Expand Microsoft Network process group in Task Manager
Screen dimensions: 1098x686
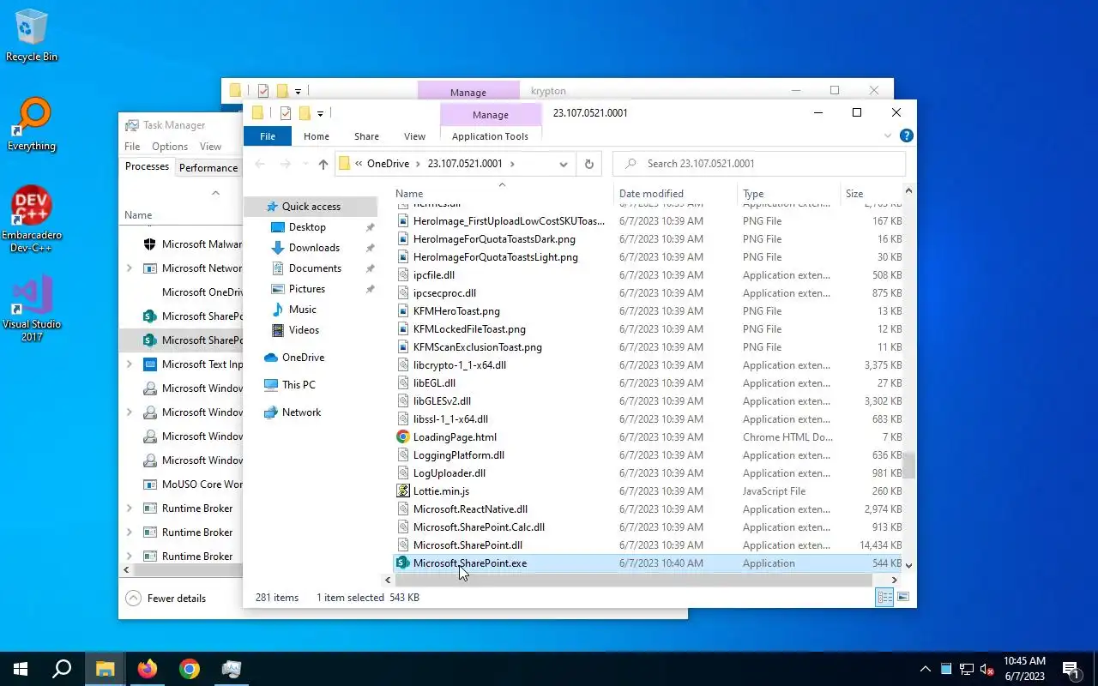(x=130, y=268)
